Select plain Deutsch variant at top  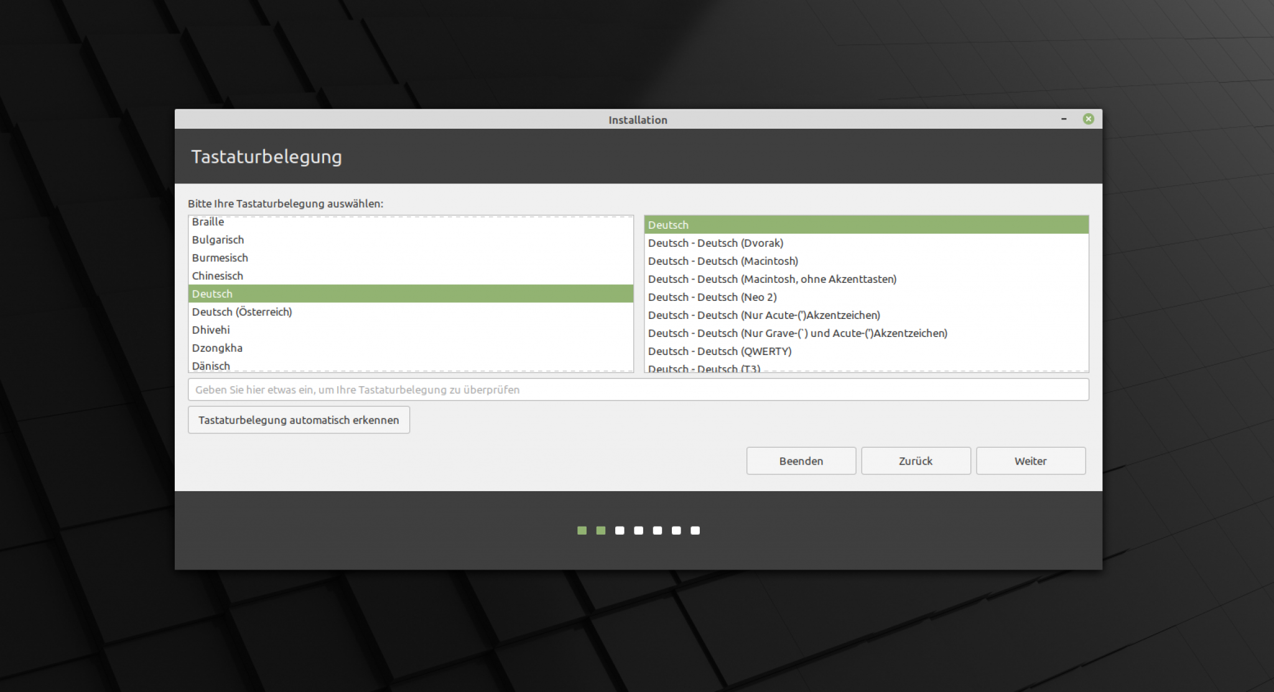pos(867,225)
